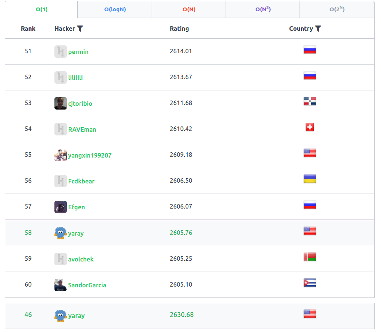Image resolution: width=381 pixels, height=332 pixels.
Task: Open the Fcdkbear profile link
Action: click(81, 181)
